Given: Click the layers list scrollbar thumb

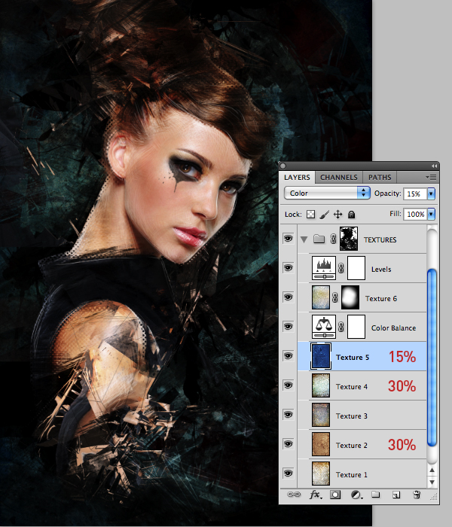Looking at the screenshot, I should point(432,358).
